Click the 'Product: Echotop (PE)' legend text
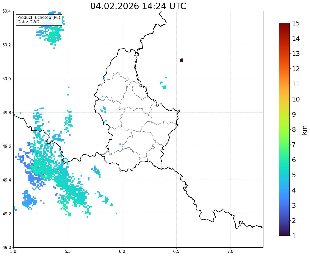This screenshot has height=256, width=310. 39,18
